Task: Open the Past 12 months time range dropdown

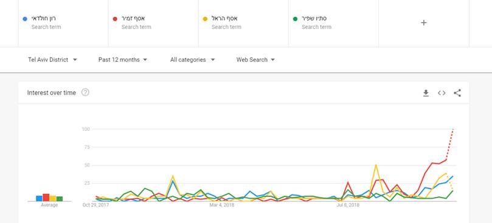Action: coord(123,59)
